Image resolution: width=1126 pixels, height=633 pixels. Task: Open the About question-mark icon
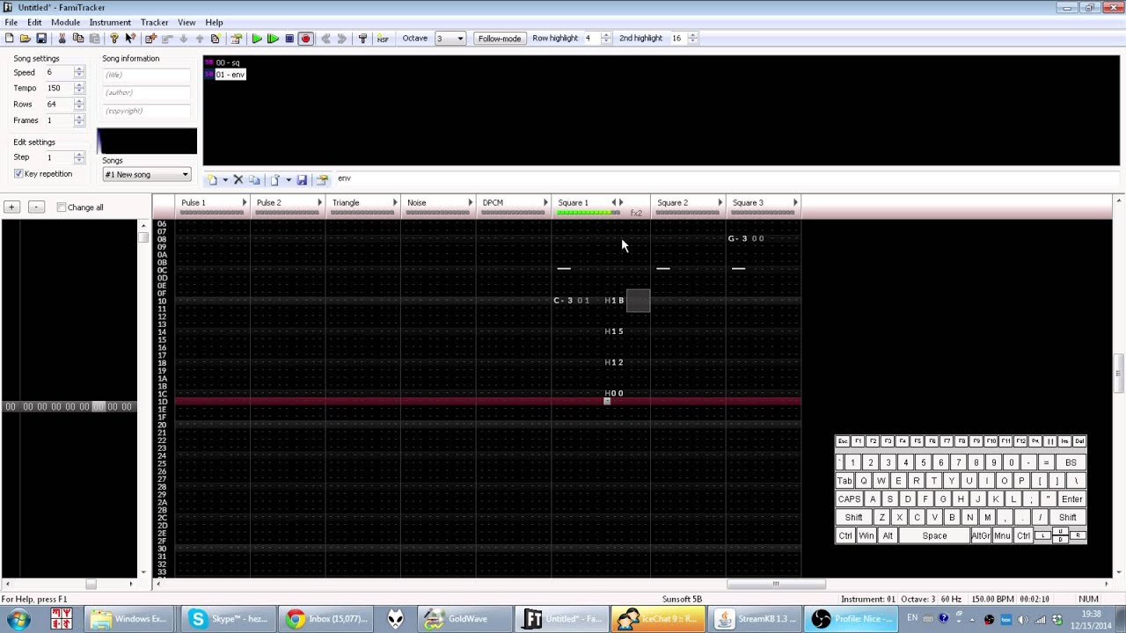[113, 39]
